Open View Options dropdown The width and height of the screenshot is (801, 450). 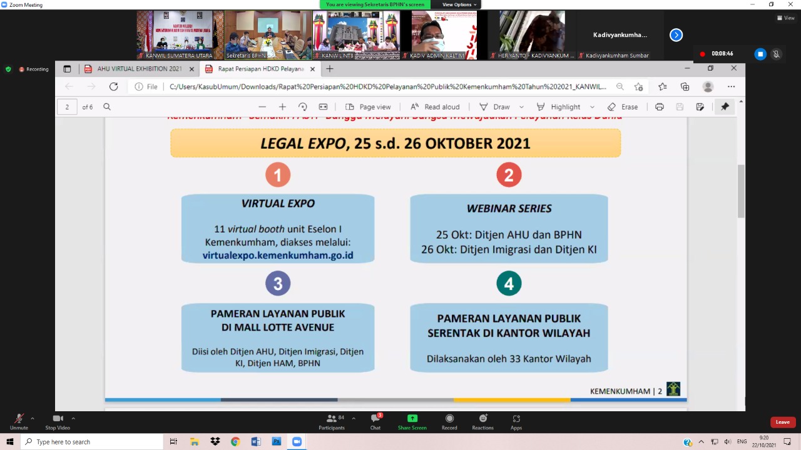[x=460, y=4]
